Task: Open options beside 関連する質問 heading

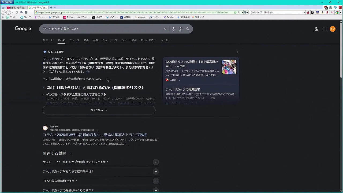Action: point(71,154)
